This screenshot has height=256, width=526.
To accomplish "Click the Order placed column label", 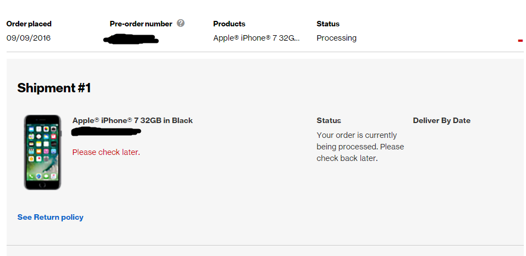I will coord(29,24).
